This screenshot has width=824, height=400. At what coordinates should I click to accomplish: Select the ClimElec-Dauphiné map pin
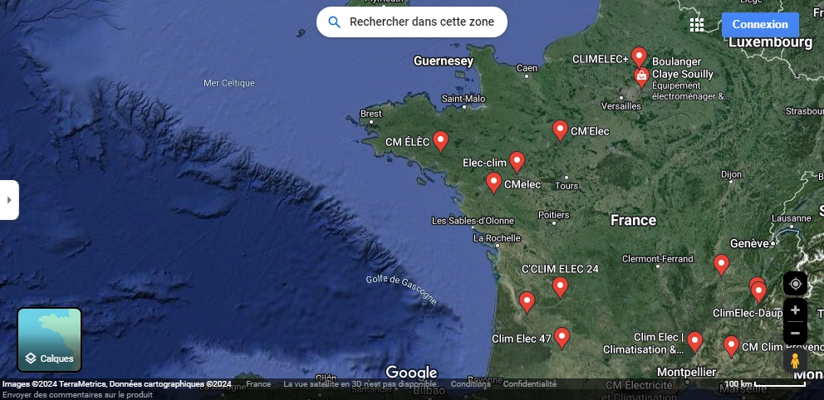758,292
